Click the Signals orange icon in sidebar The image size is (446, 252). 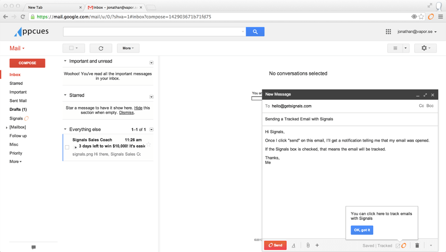(26, 118)
